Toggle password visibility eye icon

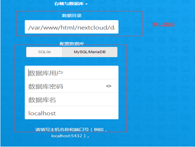[109, 86]
